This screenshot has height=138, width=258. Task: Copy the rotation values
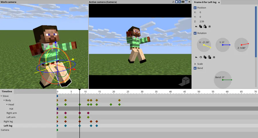(205, 57)
